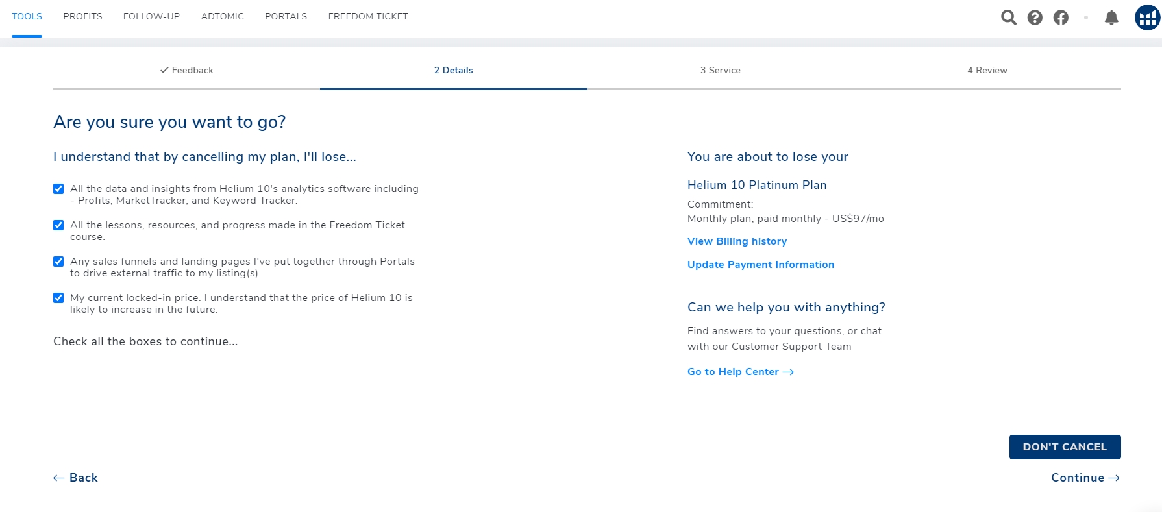Viewport: 1162px width, 512px height.
Task: Select the 2 Details step
Action: (454, 70)
